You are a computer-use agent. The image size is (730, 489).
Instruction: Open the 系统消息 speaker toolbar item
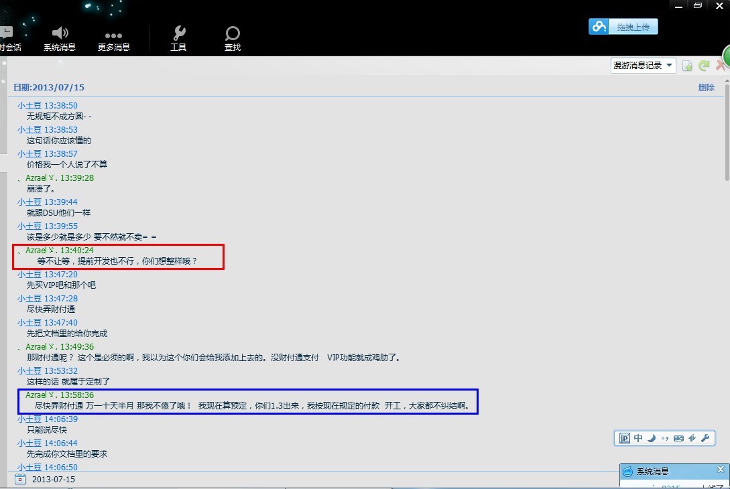[x=60, y=39]
